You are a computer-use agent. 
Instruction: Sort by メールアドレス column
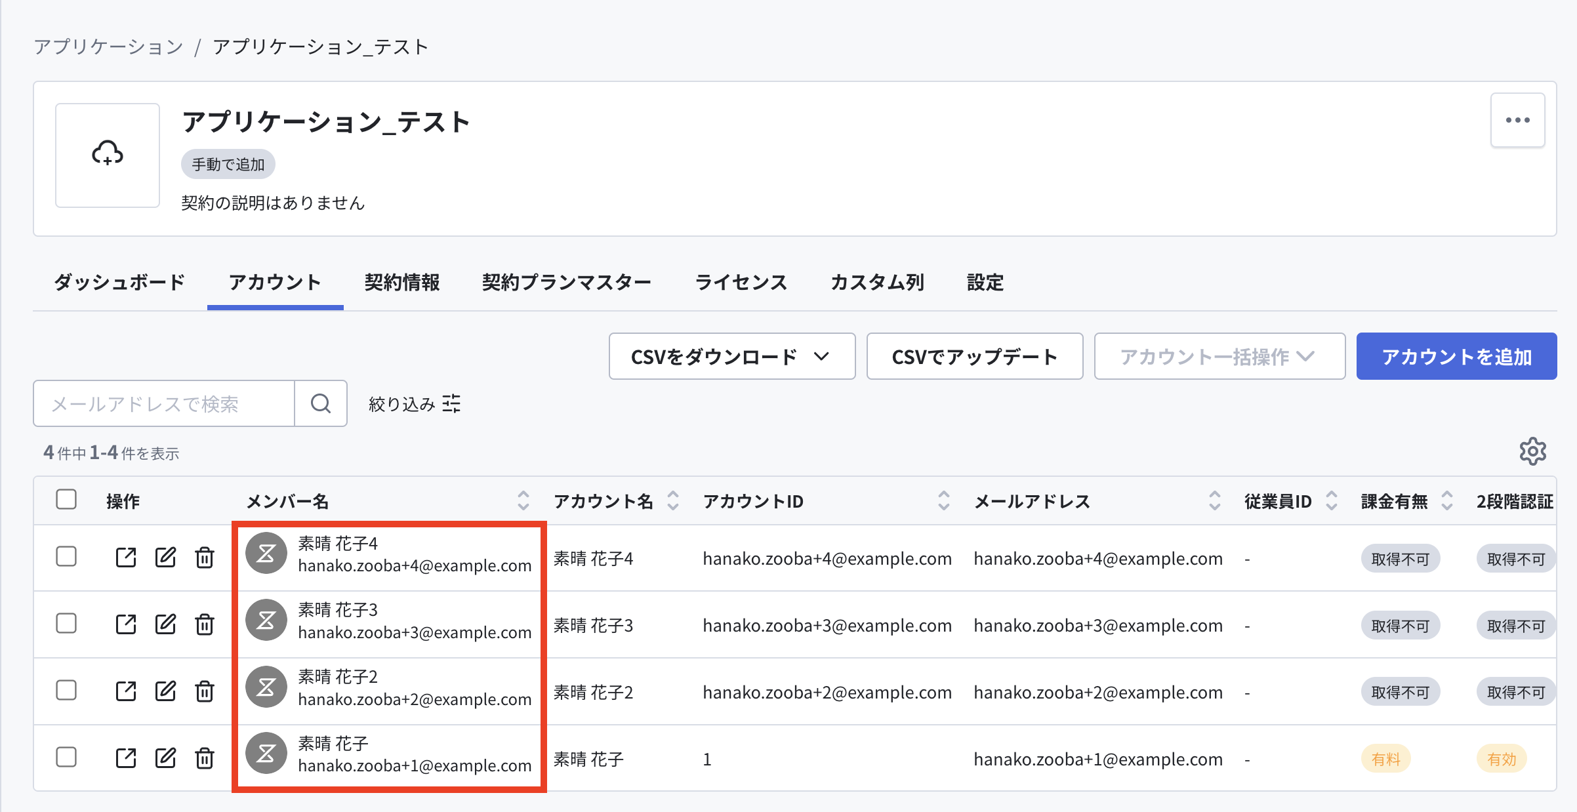pos(1215,500)
